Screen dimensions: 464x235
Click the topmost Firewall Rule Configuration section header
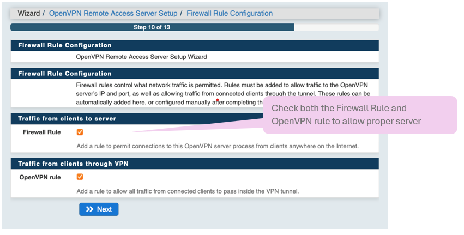click(65, 45)
